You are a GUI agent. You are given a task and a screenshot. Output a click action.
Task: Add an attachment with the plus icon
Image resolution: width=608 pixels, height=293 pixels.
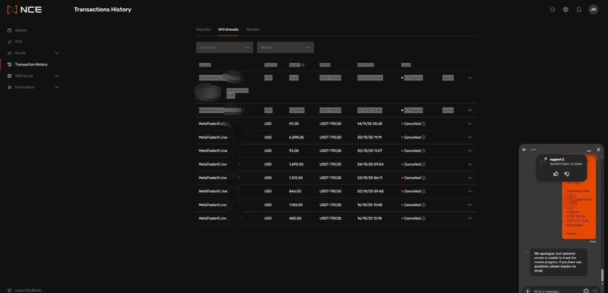[527, 291]
